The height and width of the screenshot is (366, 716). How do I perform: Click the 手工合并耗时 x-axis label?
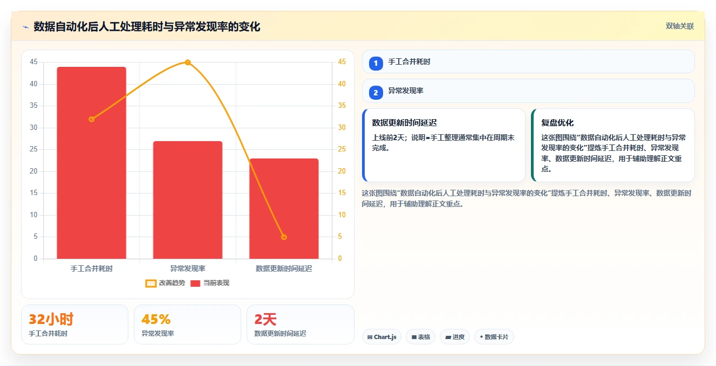(92, 268)
